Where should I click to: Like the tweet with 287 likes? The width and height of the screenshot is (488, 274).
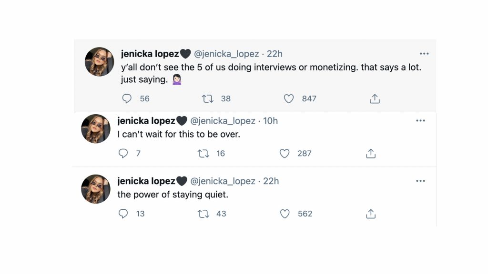[285, 153]
